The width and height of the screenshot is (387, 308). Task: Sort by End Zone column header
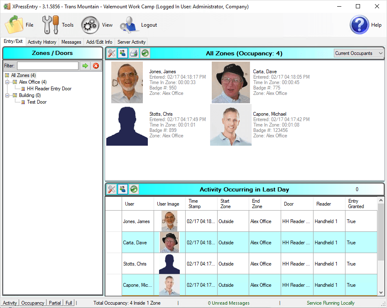[265, 204]
